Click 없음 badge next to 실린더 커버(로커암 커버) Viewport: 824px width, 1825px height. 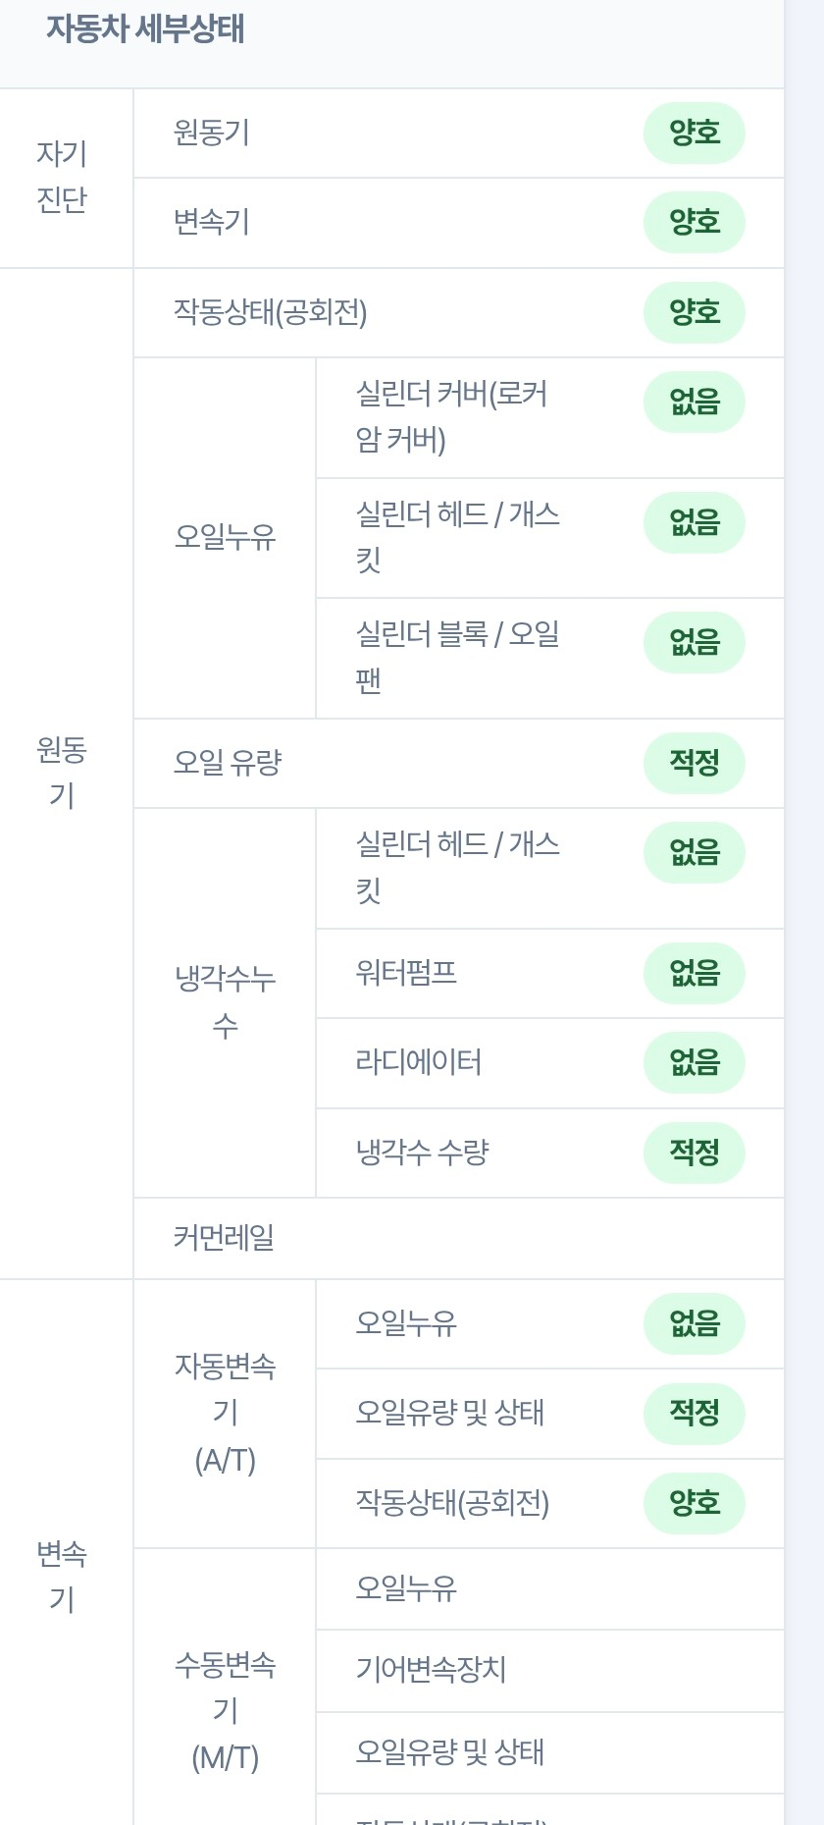pos(694,402)
